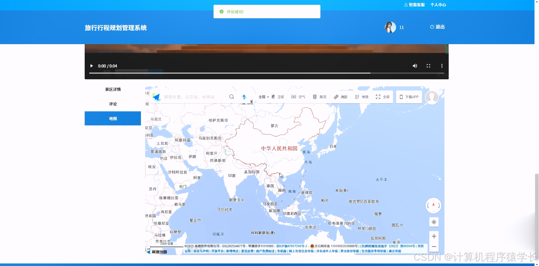Open the 全国 region dropdown
This screenshot has width=539, height=266.
[263, 97]
